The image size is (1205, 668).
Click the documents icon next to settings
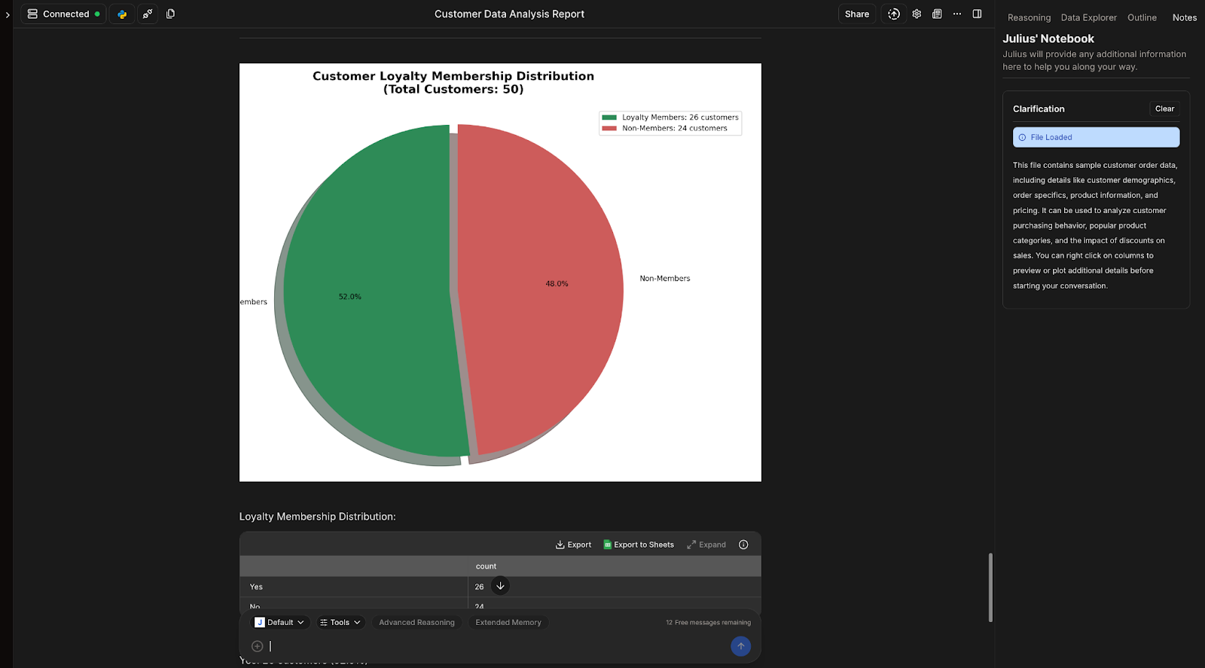click(x=937, y=14)
